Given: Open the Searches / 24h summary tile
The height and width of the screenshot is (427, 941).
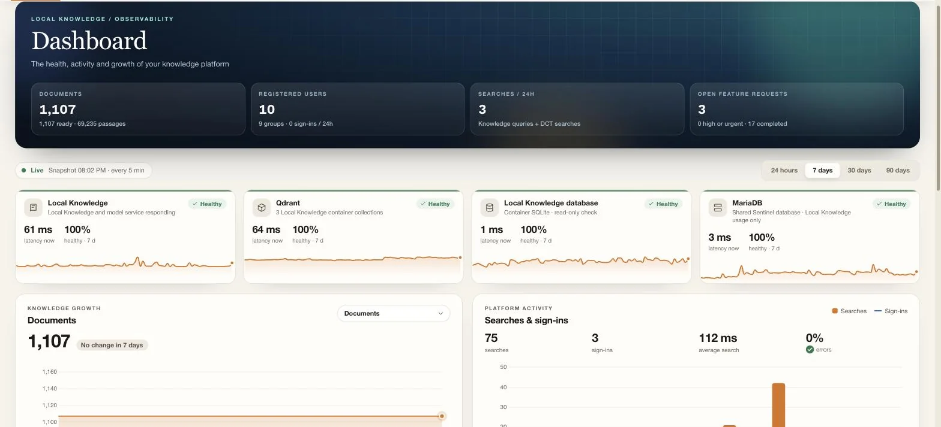Looking at the screenshot, I should pos(577,109).
